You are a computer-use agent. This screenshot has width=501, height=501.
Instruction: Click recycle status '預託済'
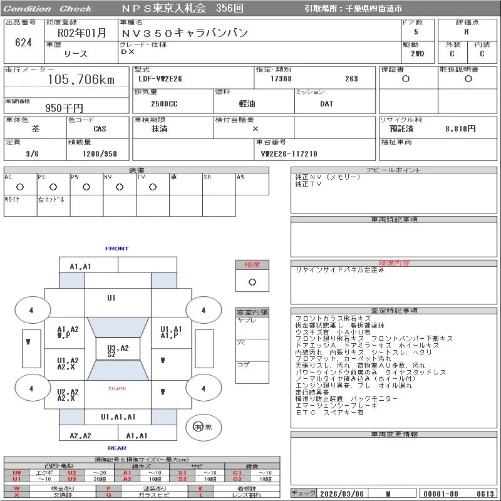[x=401, y=129]
